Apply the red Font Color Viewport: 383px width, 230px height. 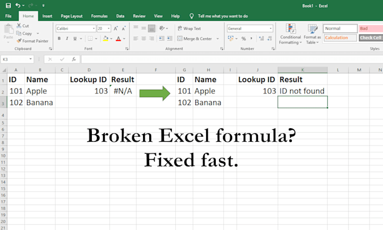118,39
